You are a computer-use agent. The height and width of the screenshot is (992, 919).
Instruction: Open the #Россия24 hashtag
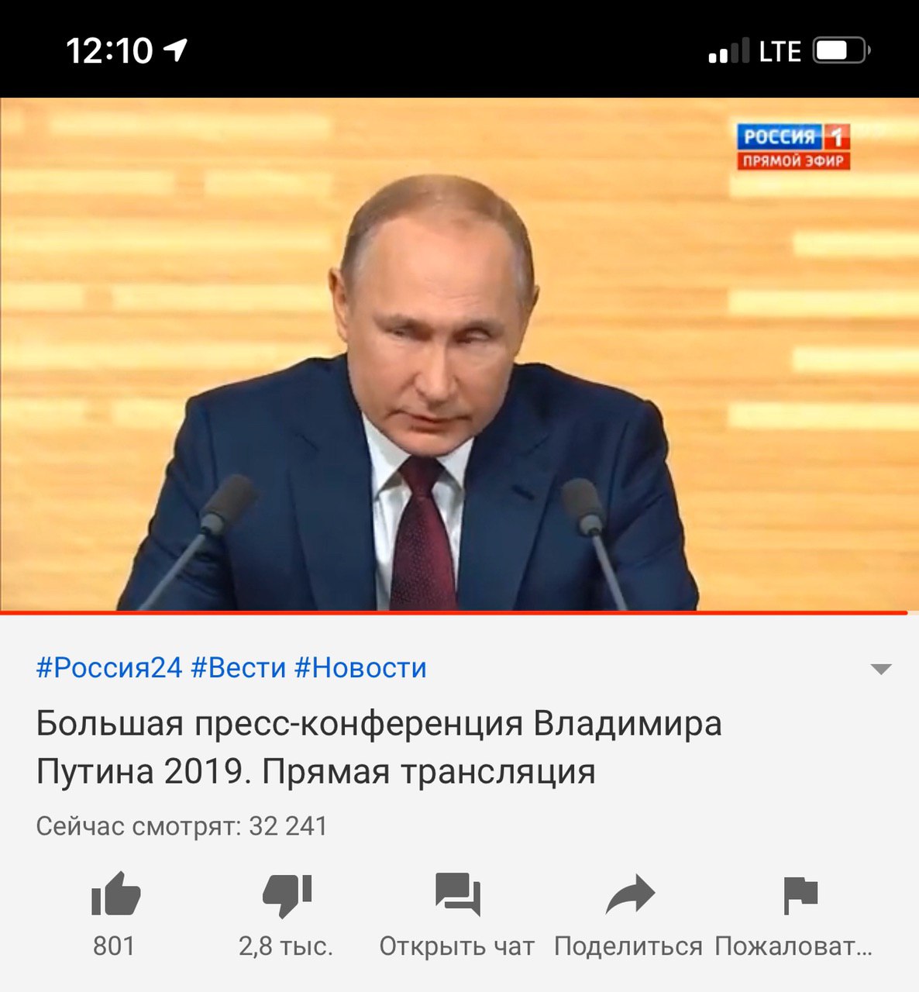tap(109, 667)
